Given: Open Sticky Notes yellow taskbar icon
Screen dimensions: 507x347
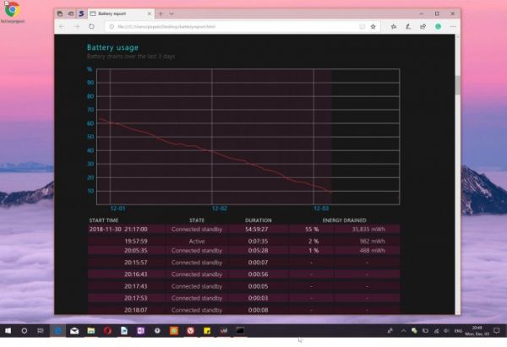Looking at the screenshot, I should coord(207,331).
